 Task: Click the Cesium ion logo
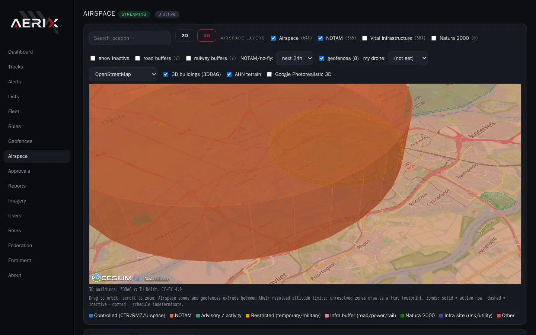(x=117, y=278)
